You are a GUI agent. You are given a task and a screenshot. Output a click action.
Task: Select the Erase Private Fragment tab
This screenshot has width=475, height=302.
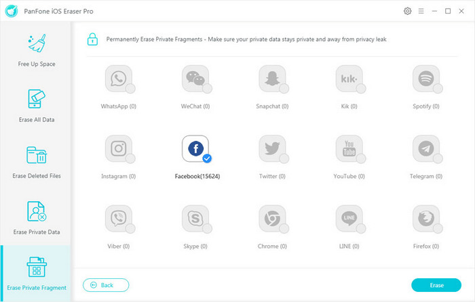[37, 274]
